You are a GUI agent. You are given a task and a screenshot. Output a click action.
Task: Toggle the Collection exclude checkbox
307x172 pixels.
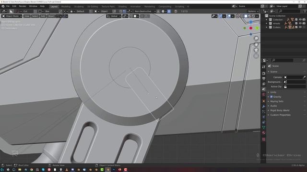coord(296,20)
